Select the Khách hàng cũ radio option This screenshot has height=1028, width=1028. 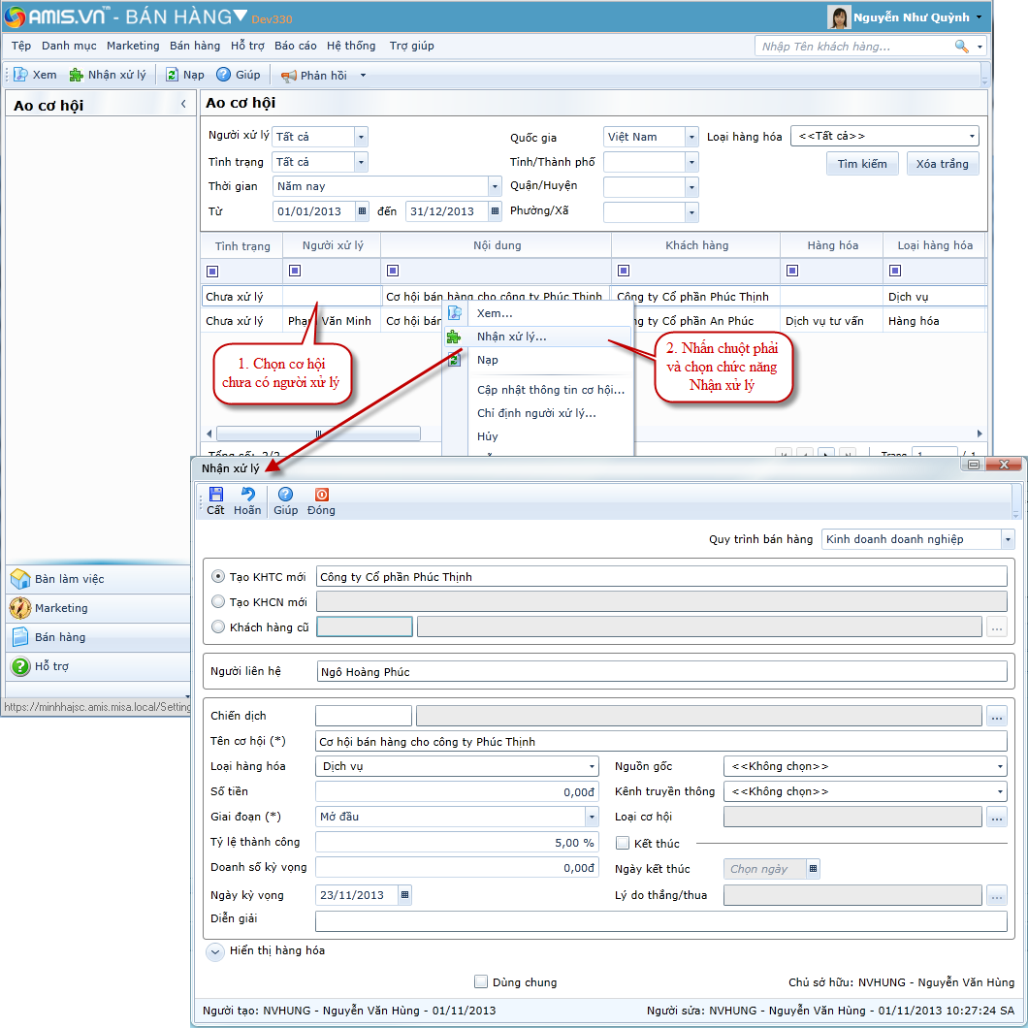pos(218,627)
